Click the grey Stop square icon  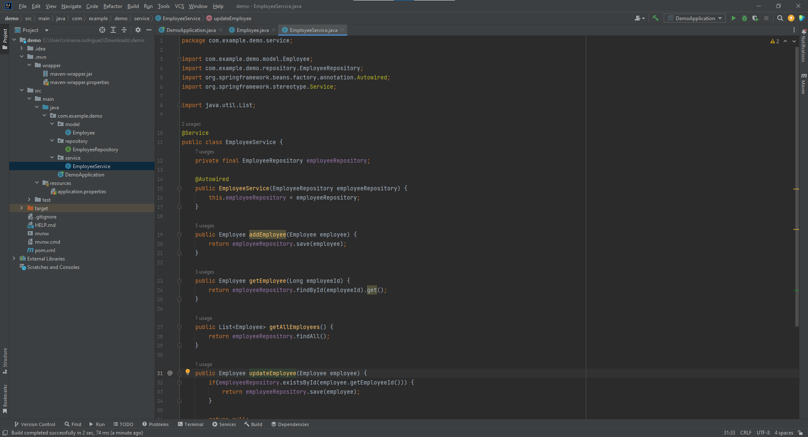pyautogui.click(x=766, y=18)
